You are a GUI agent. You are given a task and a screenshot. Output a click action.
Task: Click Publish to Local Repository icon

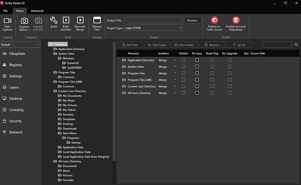click(x=236, y=20)
